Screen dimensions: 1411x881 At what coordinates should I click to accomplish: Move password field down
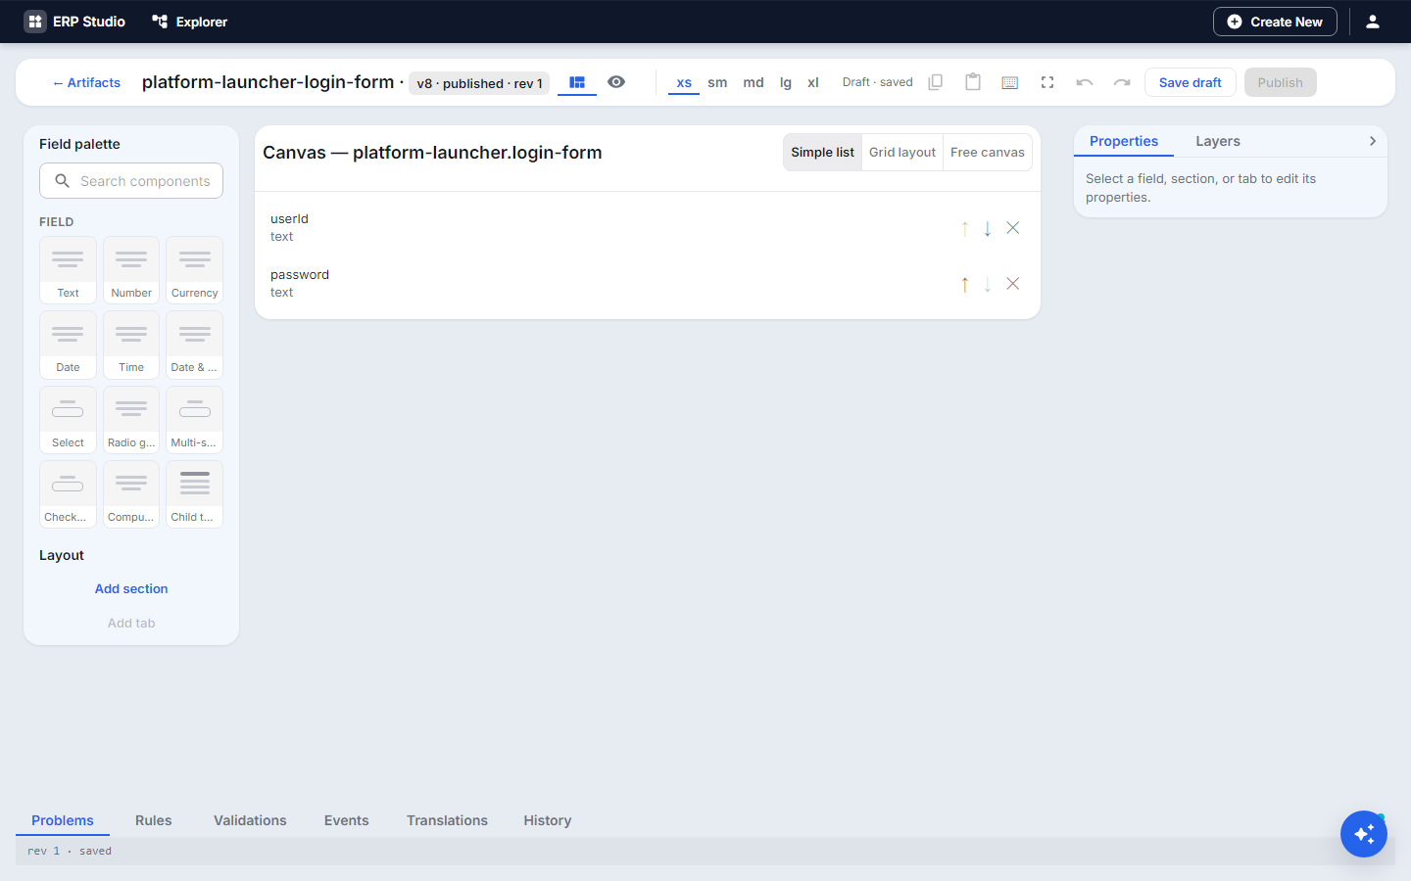(x=988, y=284)
